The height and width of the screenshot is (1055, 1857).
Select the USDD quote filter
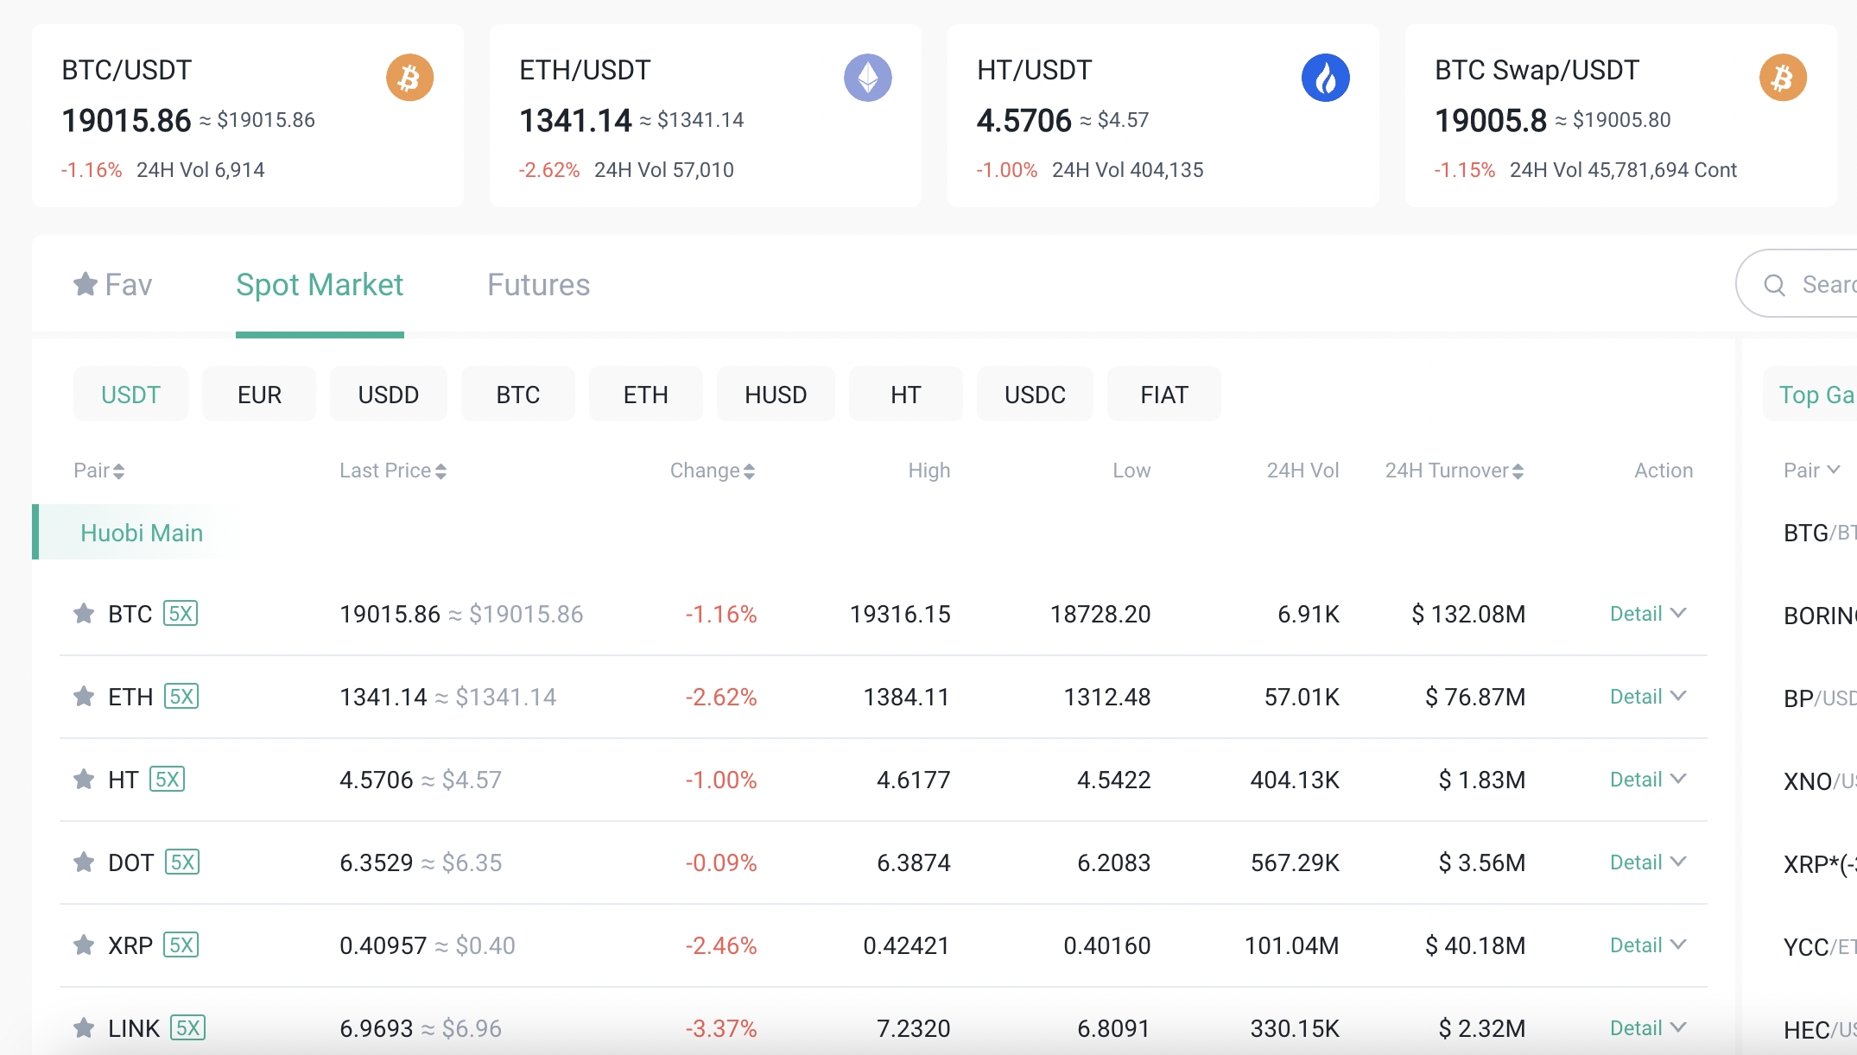tap(389, 395)
